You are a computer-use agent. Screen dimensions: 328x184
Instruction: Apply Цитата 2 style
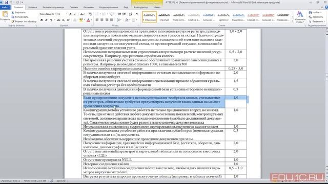[223, 17]
